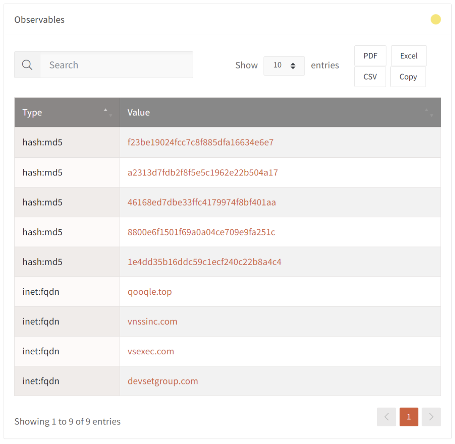Copy the observables table
455x444 pixels.
click(x=408, y=77)
